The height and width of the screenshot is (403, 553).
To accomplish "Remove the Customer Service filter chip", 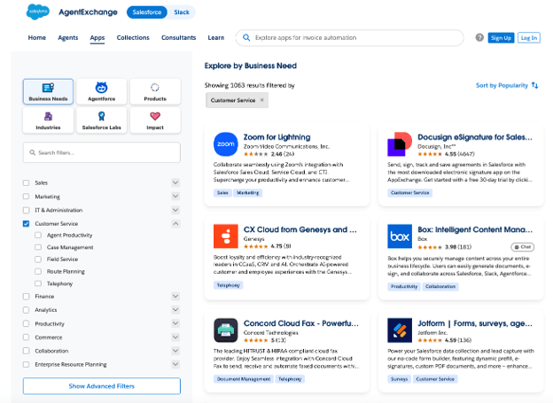I will pyautogui.click(x=262, y=100).
